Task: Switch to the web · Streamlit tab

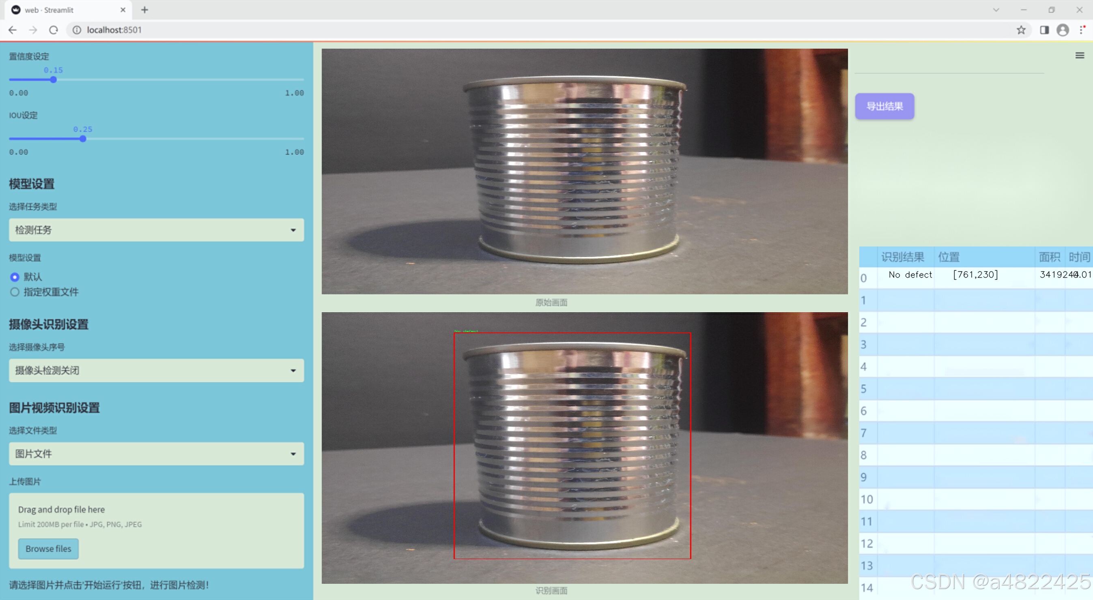Action: [x=64, y=10]
